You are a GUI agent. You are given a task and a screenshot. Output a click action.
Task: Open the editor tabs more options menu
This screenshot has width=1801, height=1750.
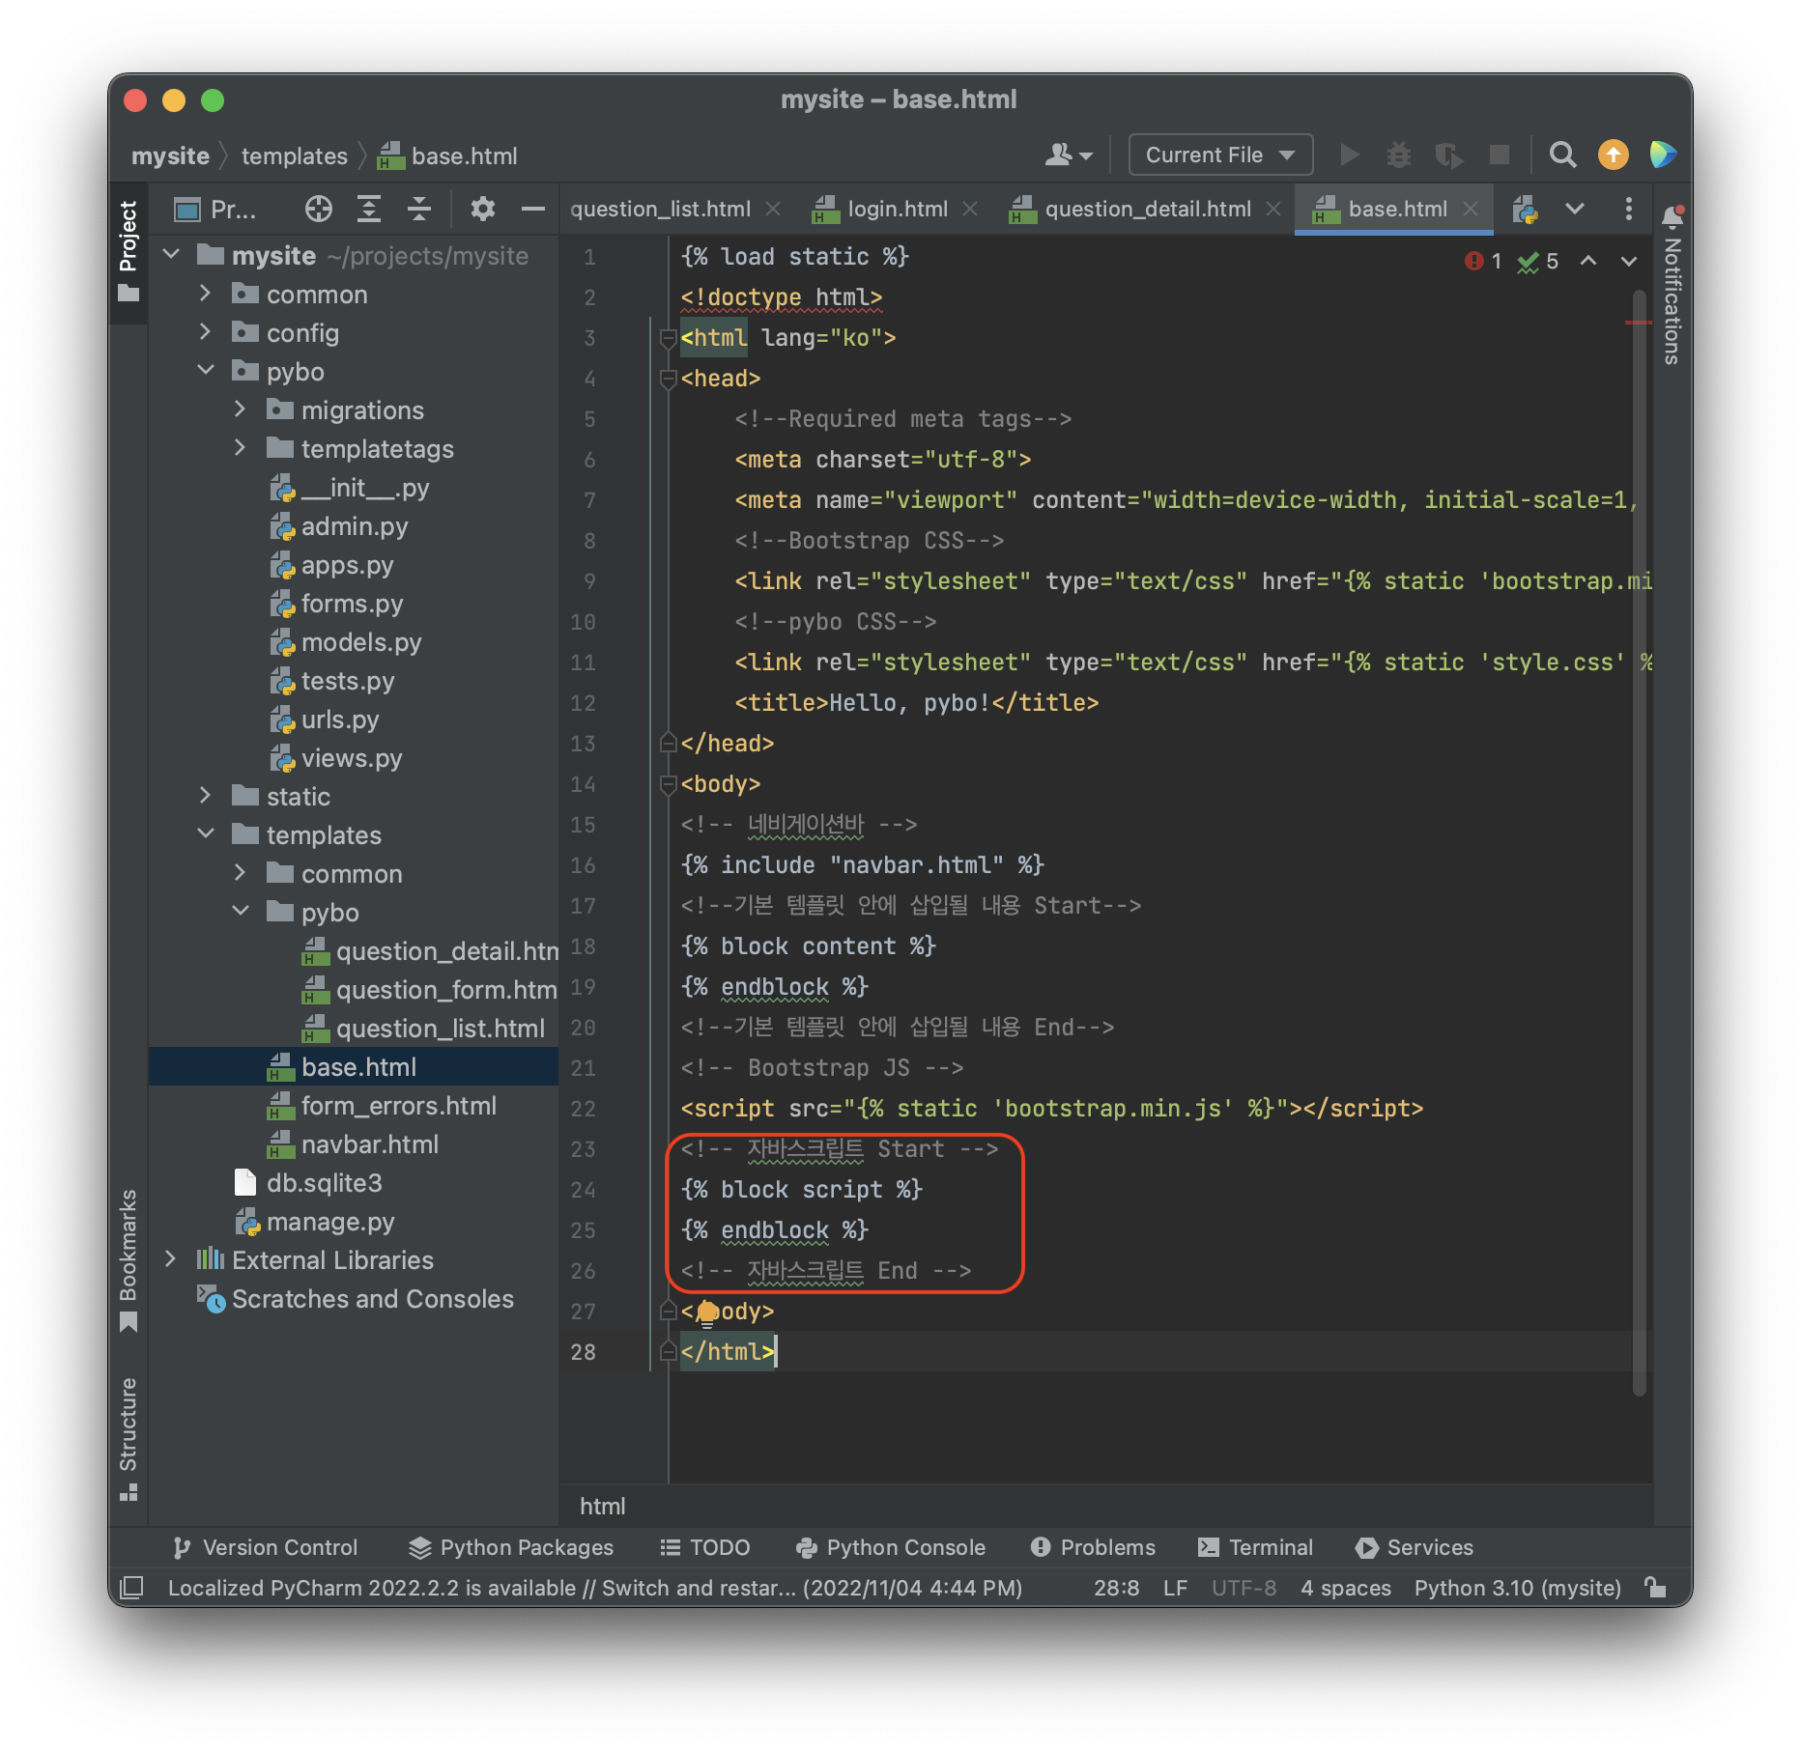(1629, 209)
